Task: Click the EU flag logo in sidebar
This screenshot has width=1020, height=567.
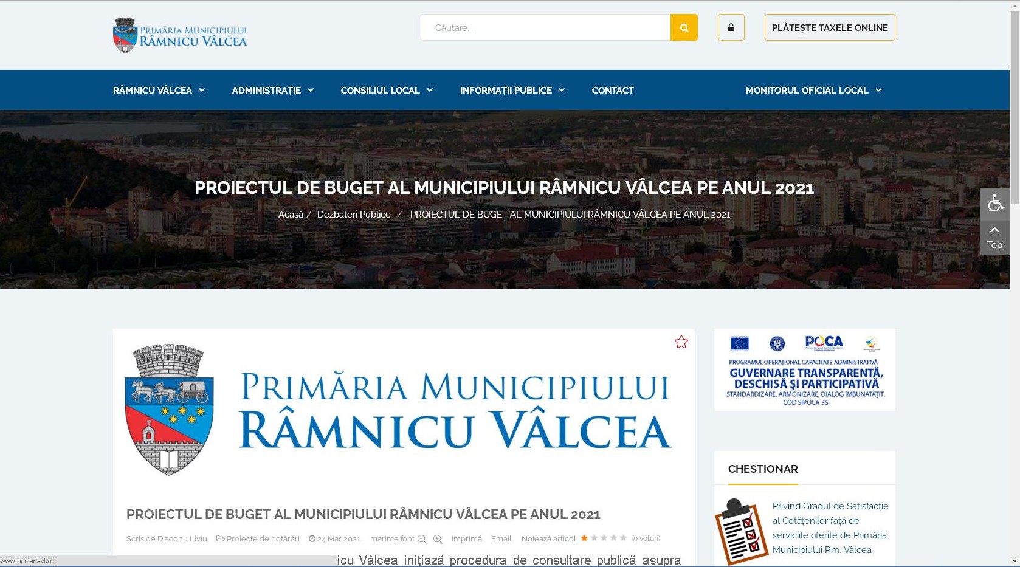Action: pyautogui.click(x=739, y=343)
